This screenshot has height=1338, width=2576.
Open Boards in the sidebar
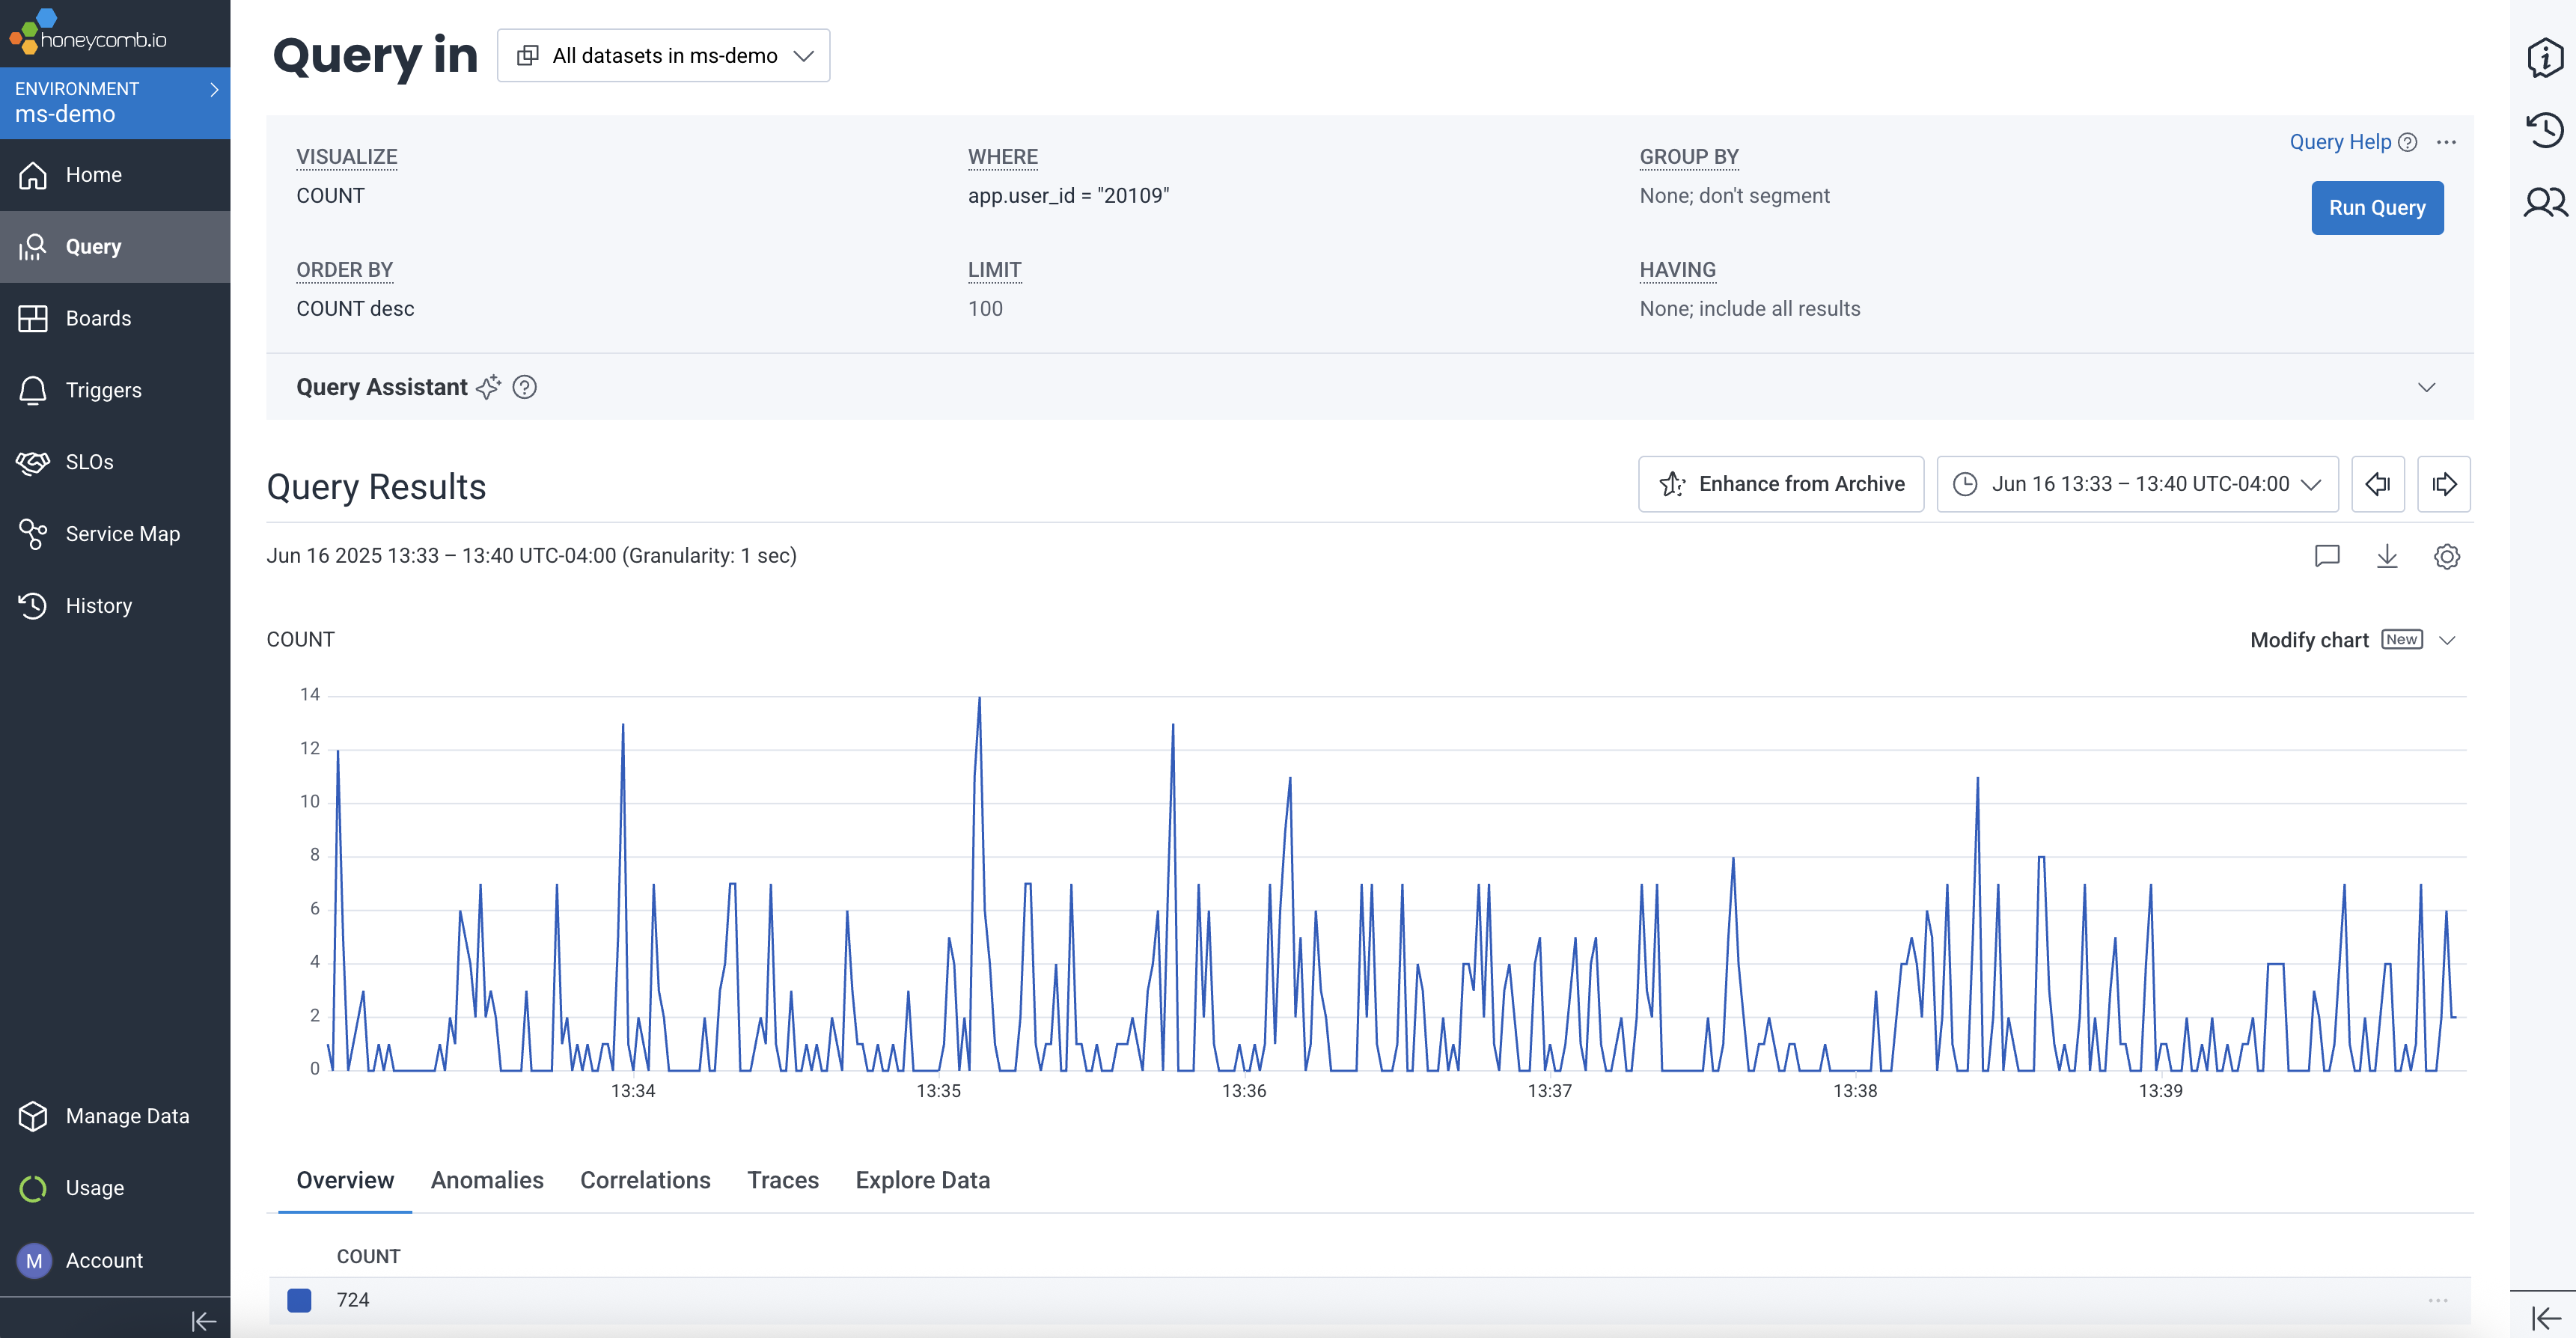click(x=115, y=319)
